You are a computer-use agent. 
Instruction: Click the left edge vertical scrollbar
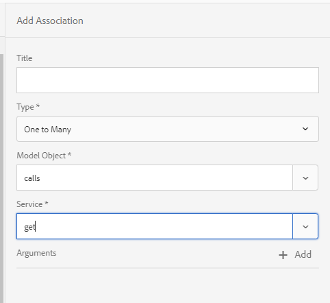1,178
